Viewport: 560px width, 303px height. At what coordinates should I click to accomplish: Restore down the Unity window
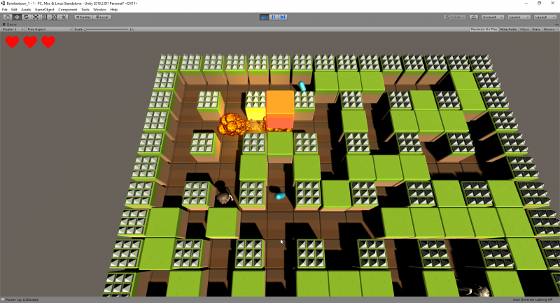coord(539,3)
